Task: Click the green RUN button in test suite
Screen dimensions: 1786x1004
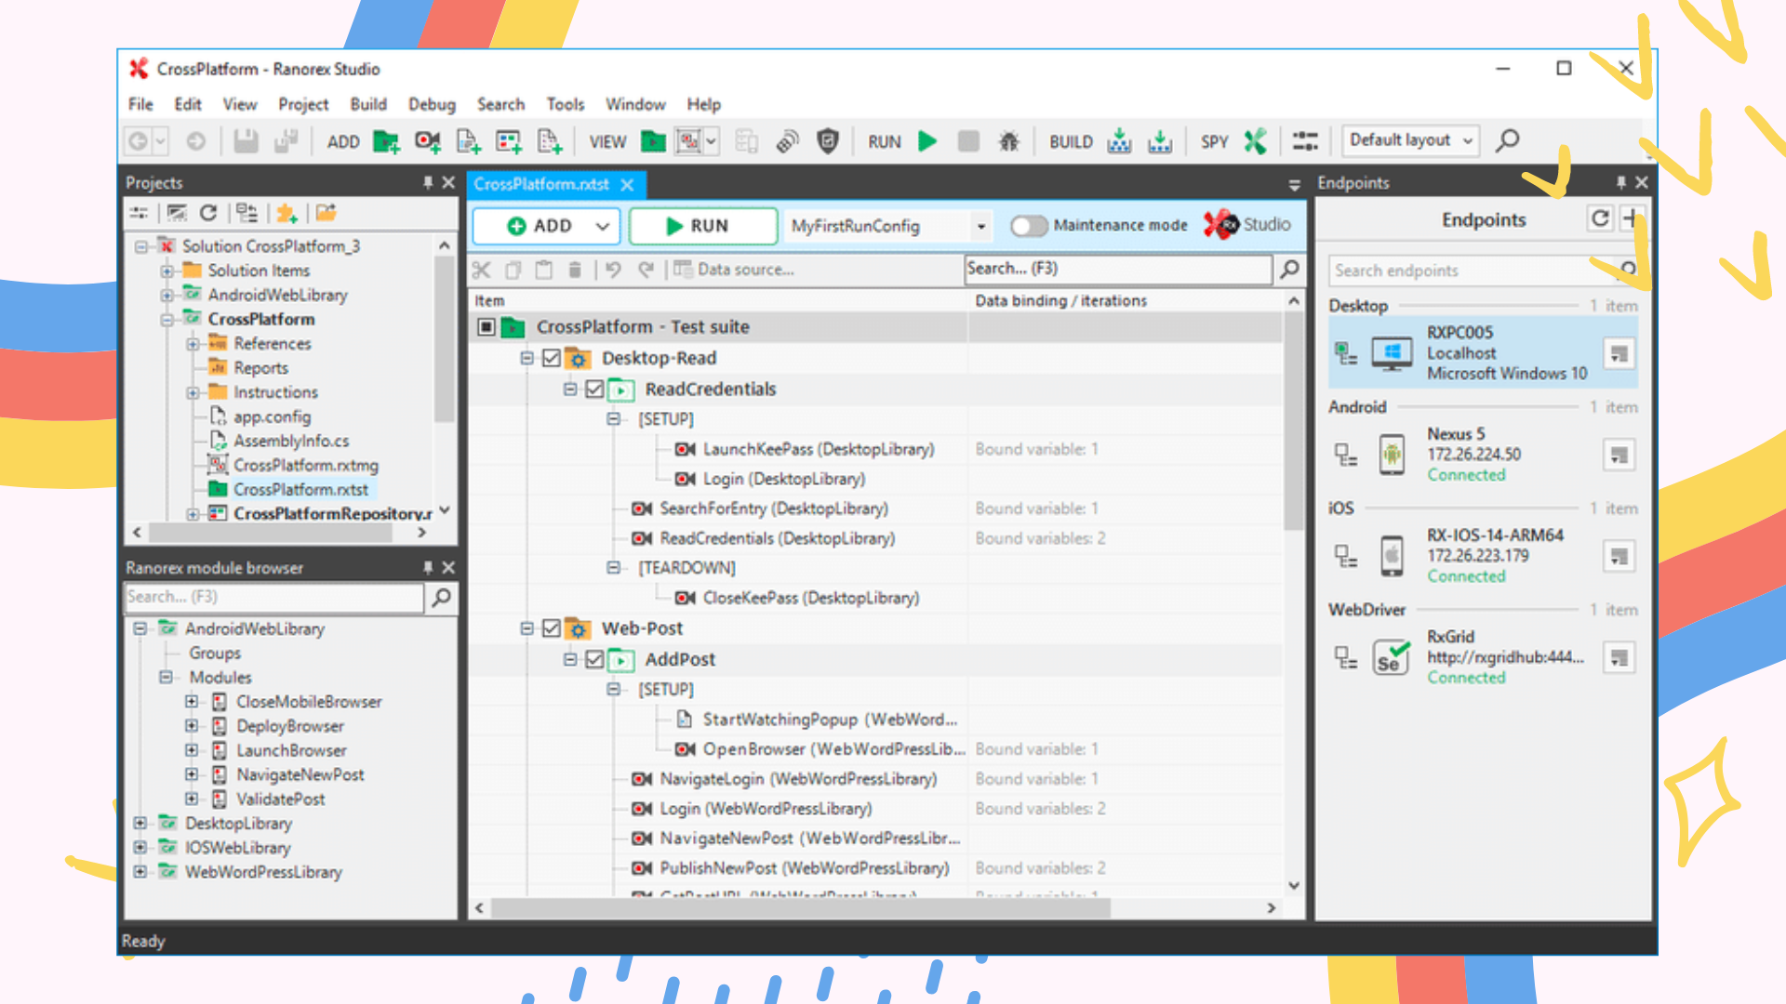Action: (x=703, y=226)
